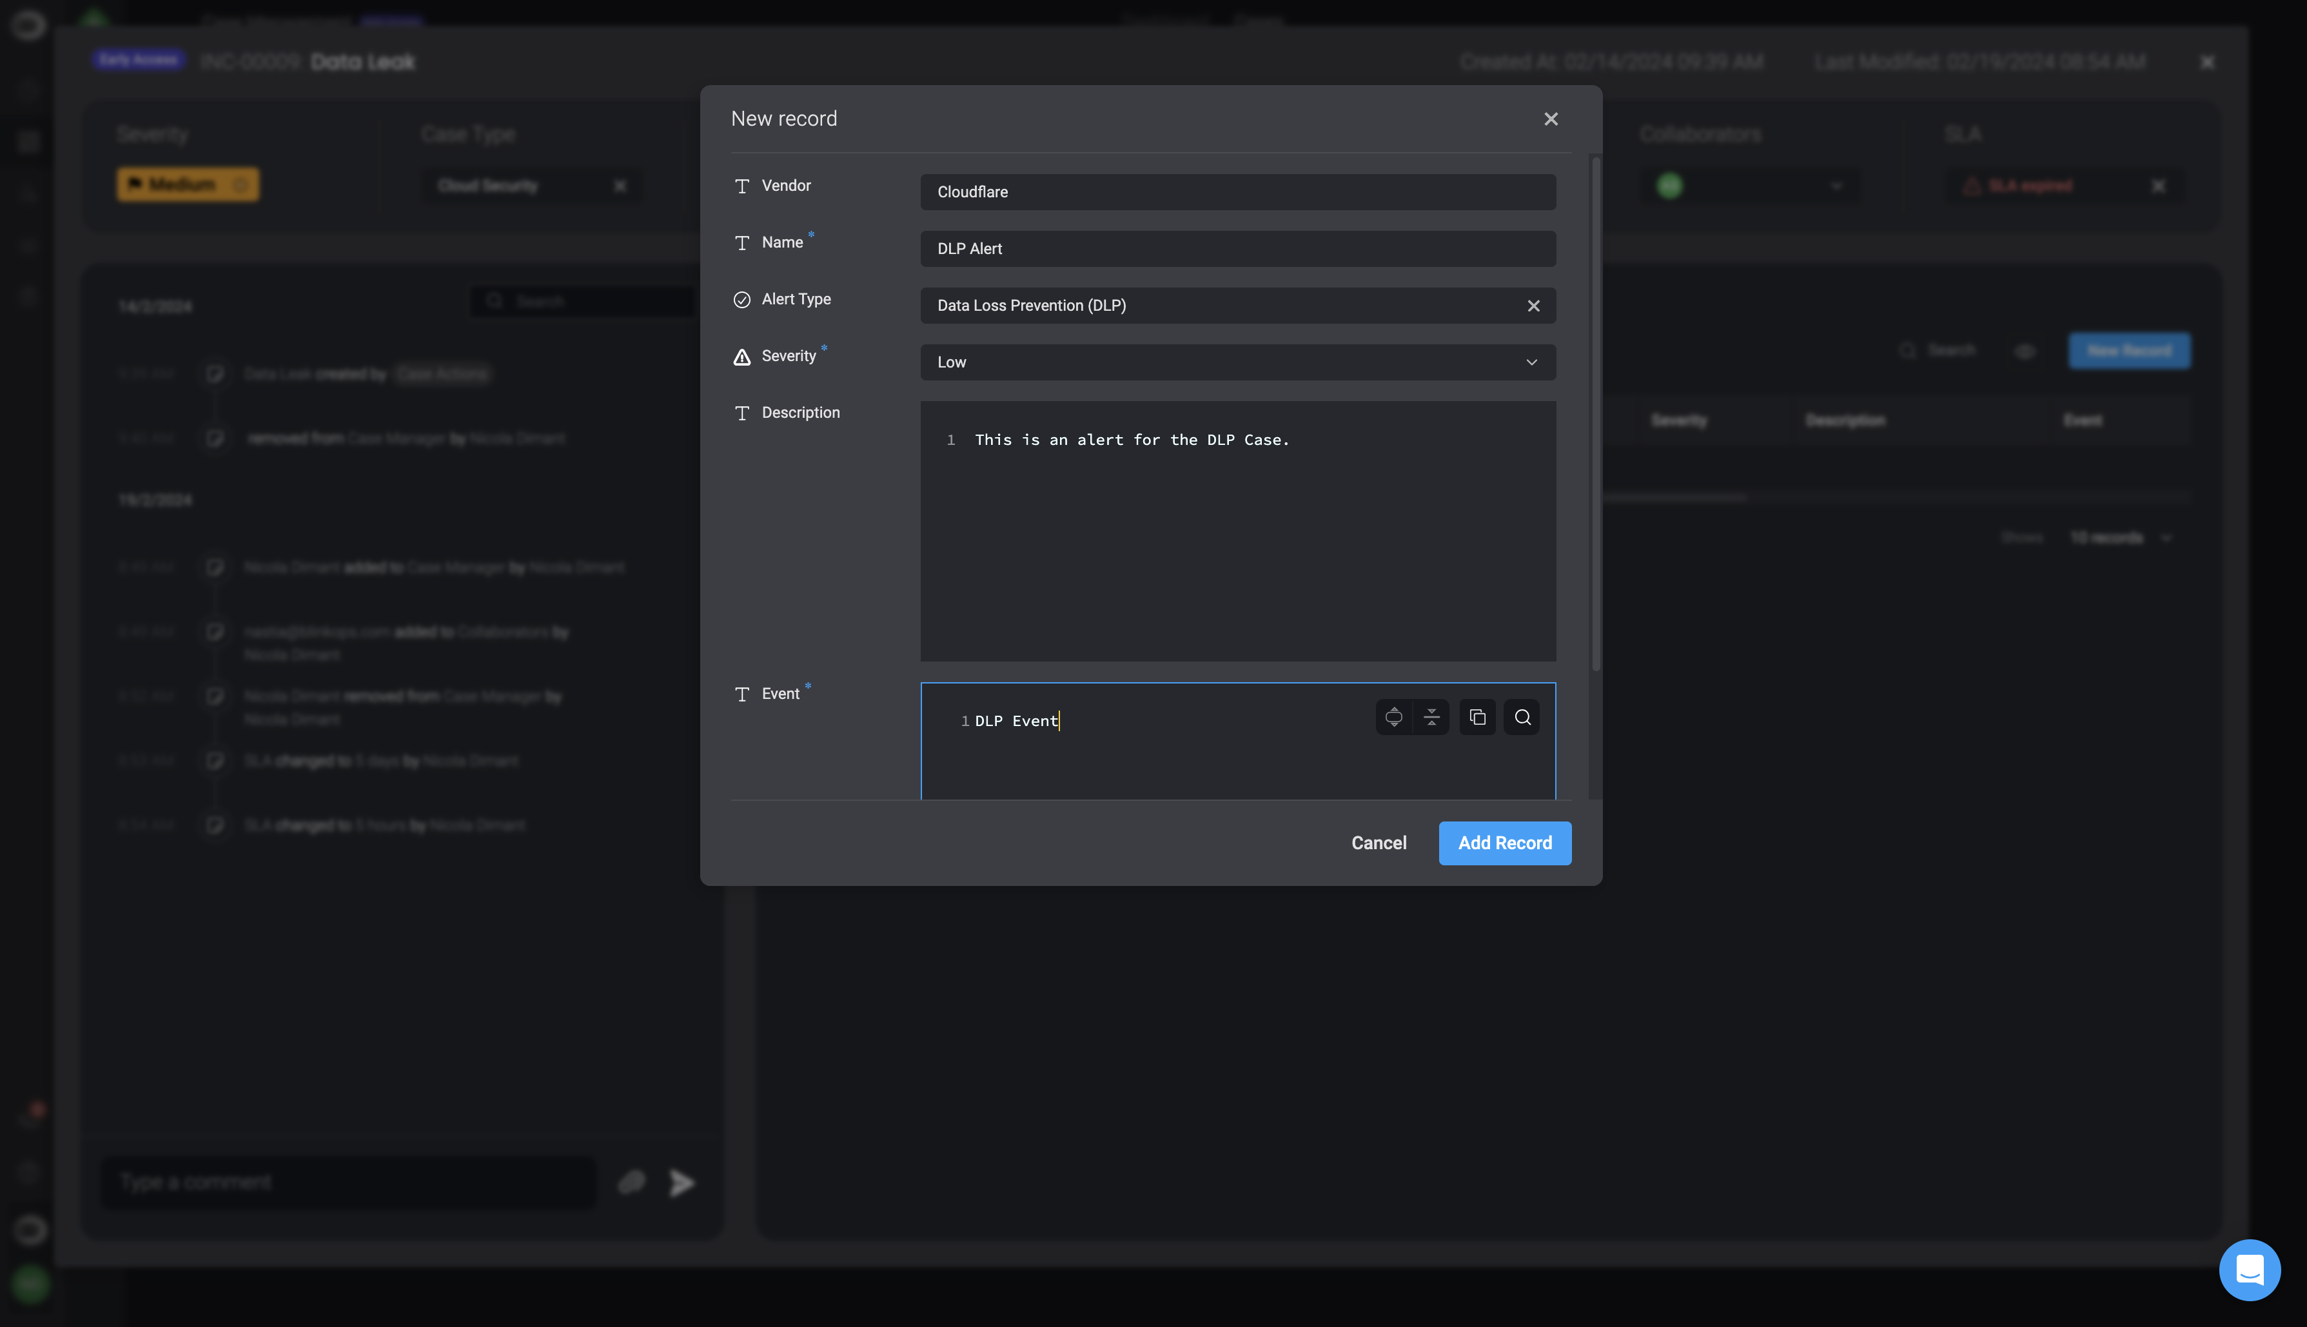Close the New record dialog
The height and width of the screenshot is (1327, 2307).
[x=1551, y=119]
